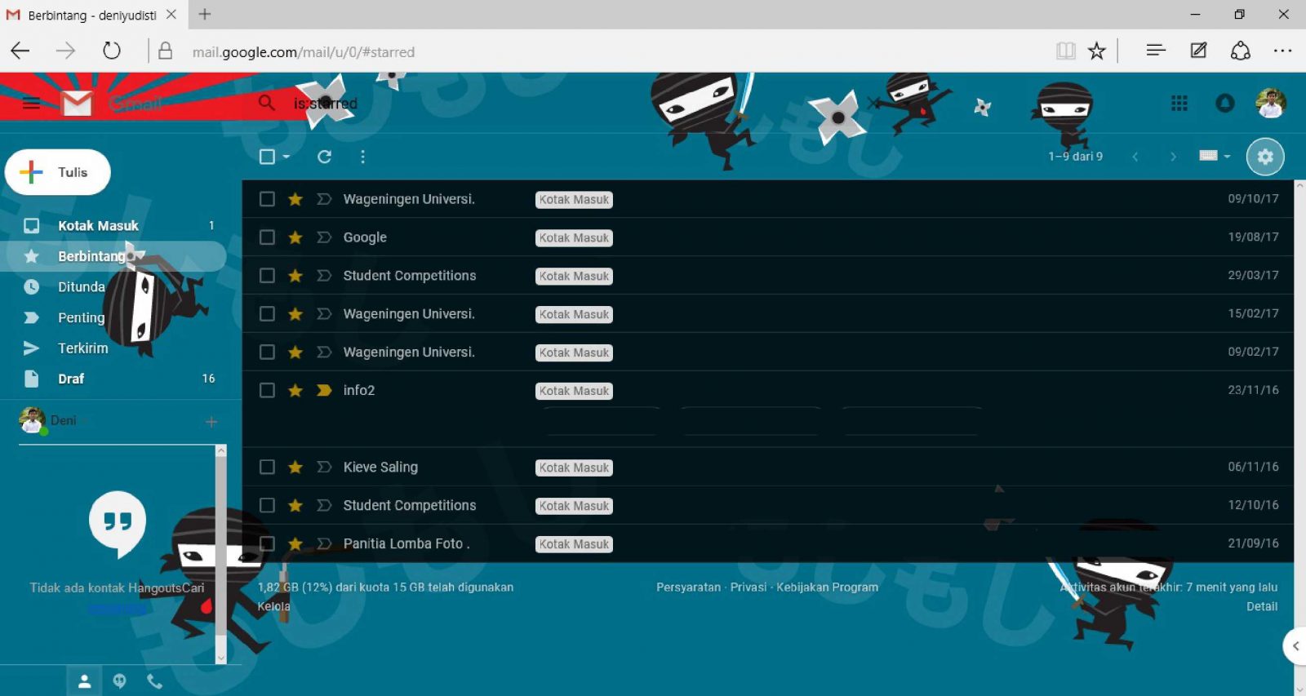This screenshot has width=1306, height=696.
Task: Start a new Hangouts chat with plus
Action: click(211, 422)
